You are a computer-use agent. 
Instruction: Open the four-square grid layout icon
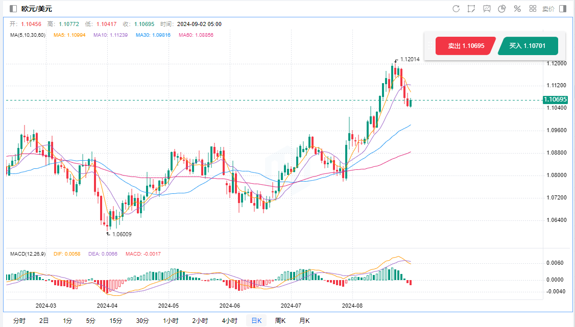point(533,9)
